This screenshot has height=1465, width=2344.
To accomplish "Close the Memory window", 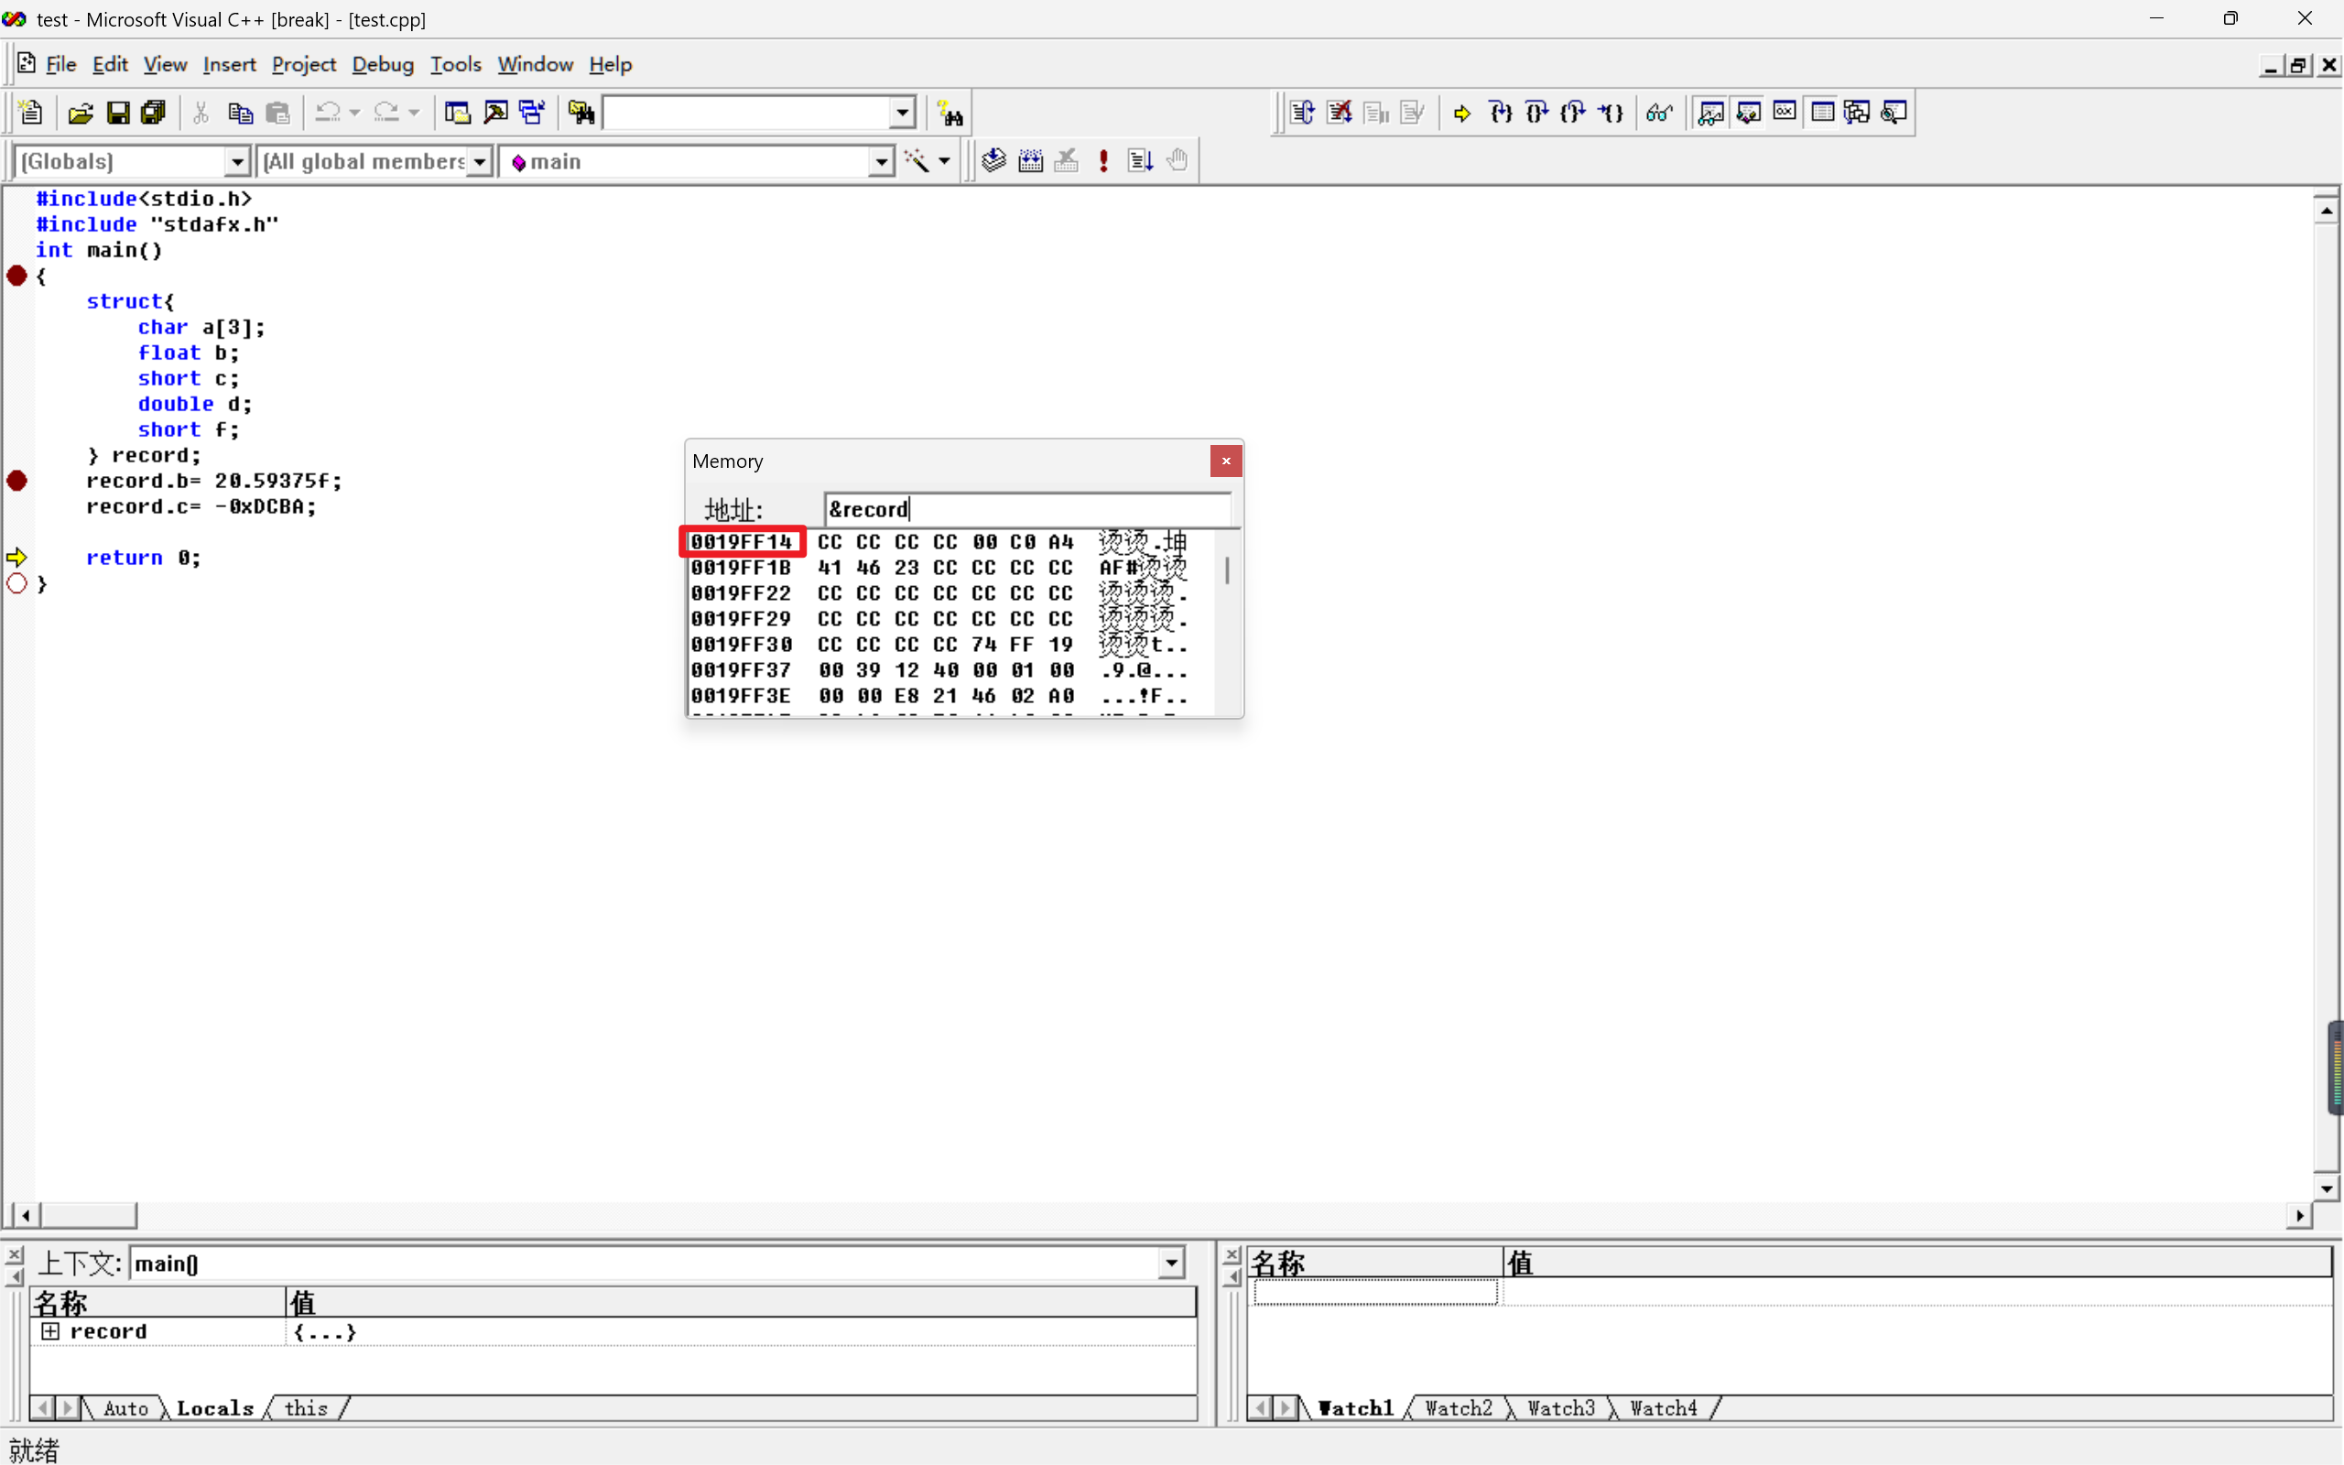I will (x=1226, y=461).
